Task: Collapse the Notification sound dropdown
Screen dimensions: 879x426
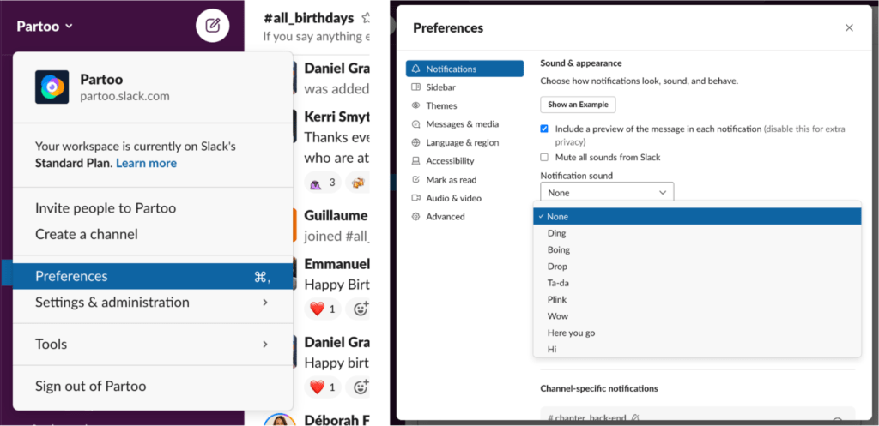Action: [607, 193]
